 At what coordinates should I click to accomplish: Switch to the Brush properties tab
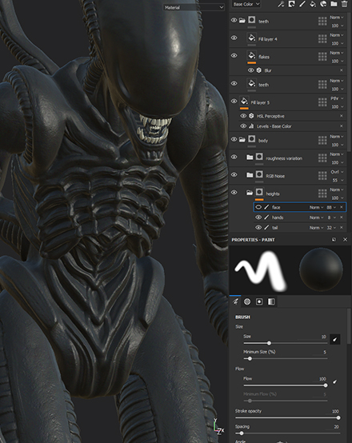click(x=235, y=301)
